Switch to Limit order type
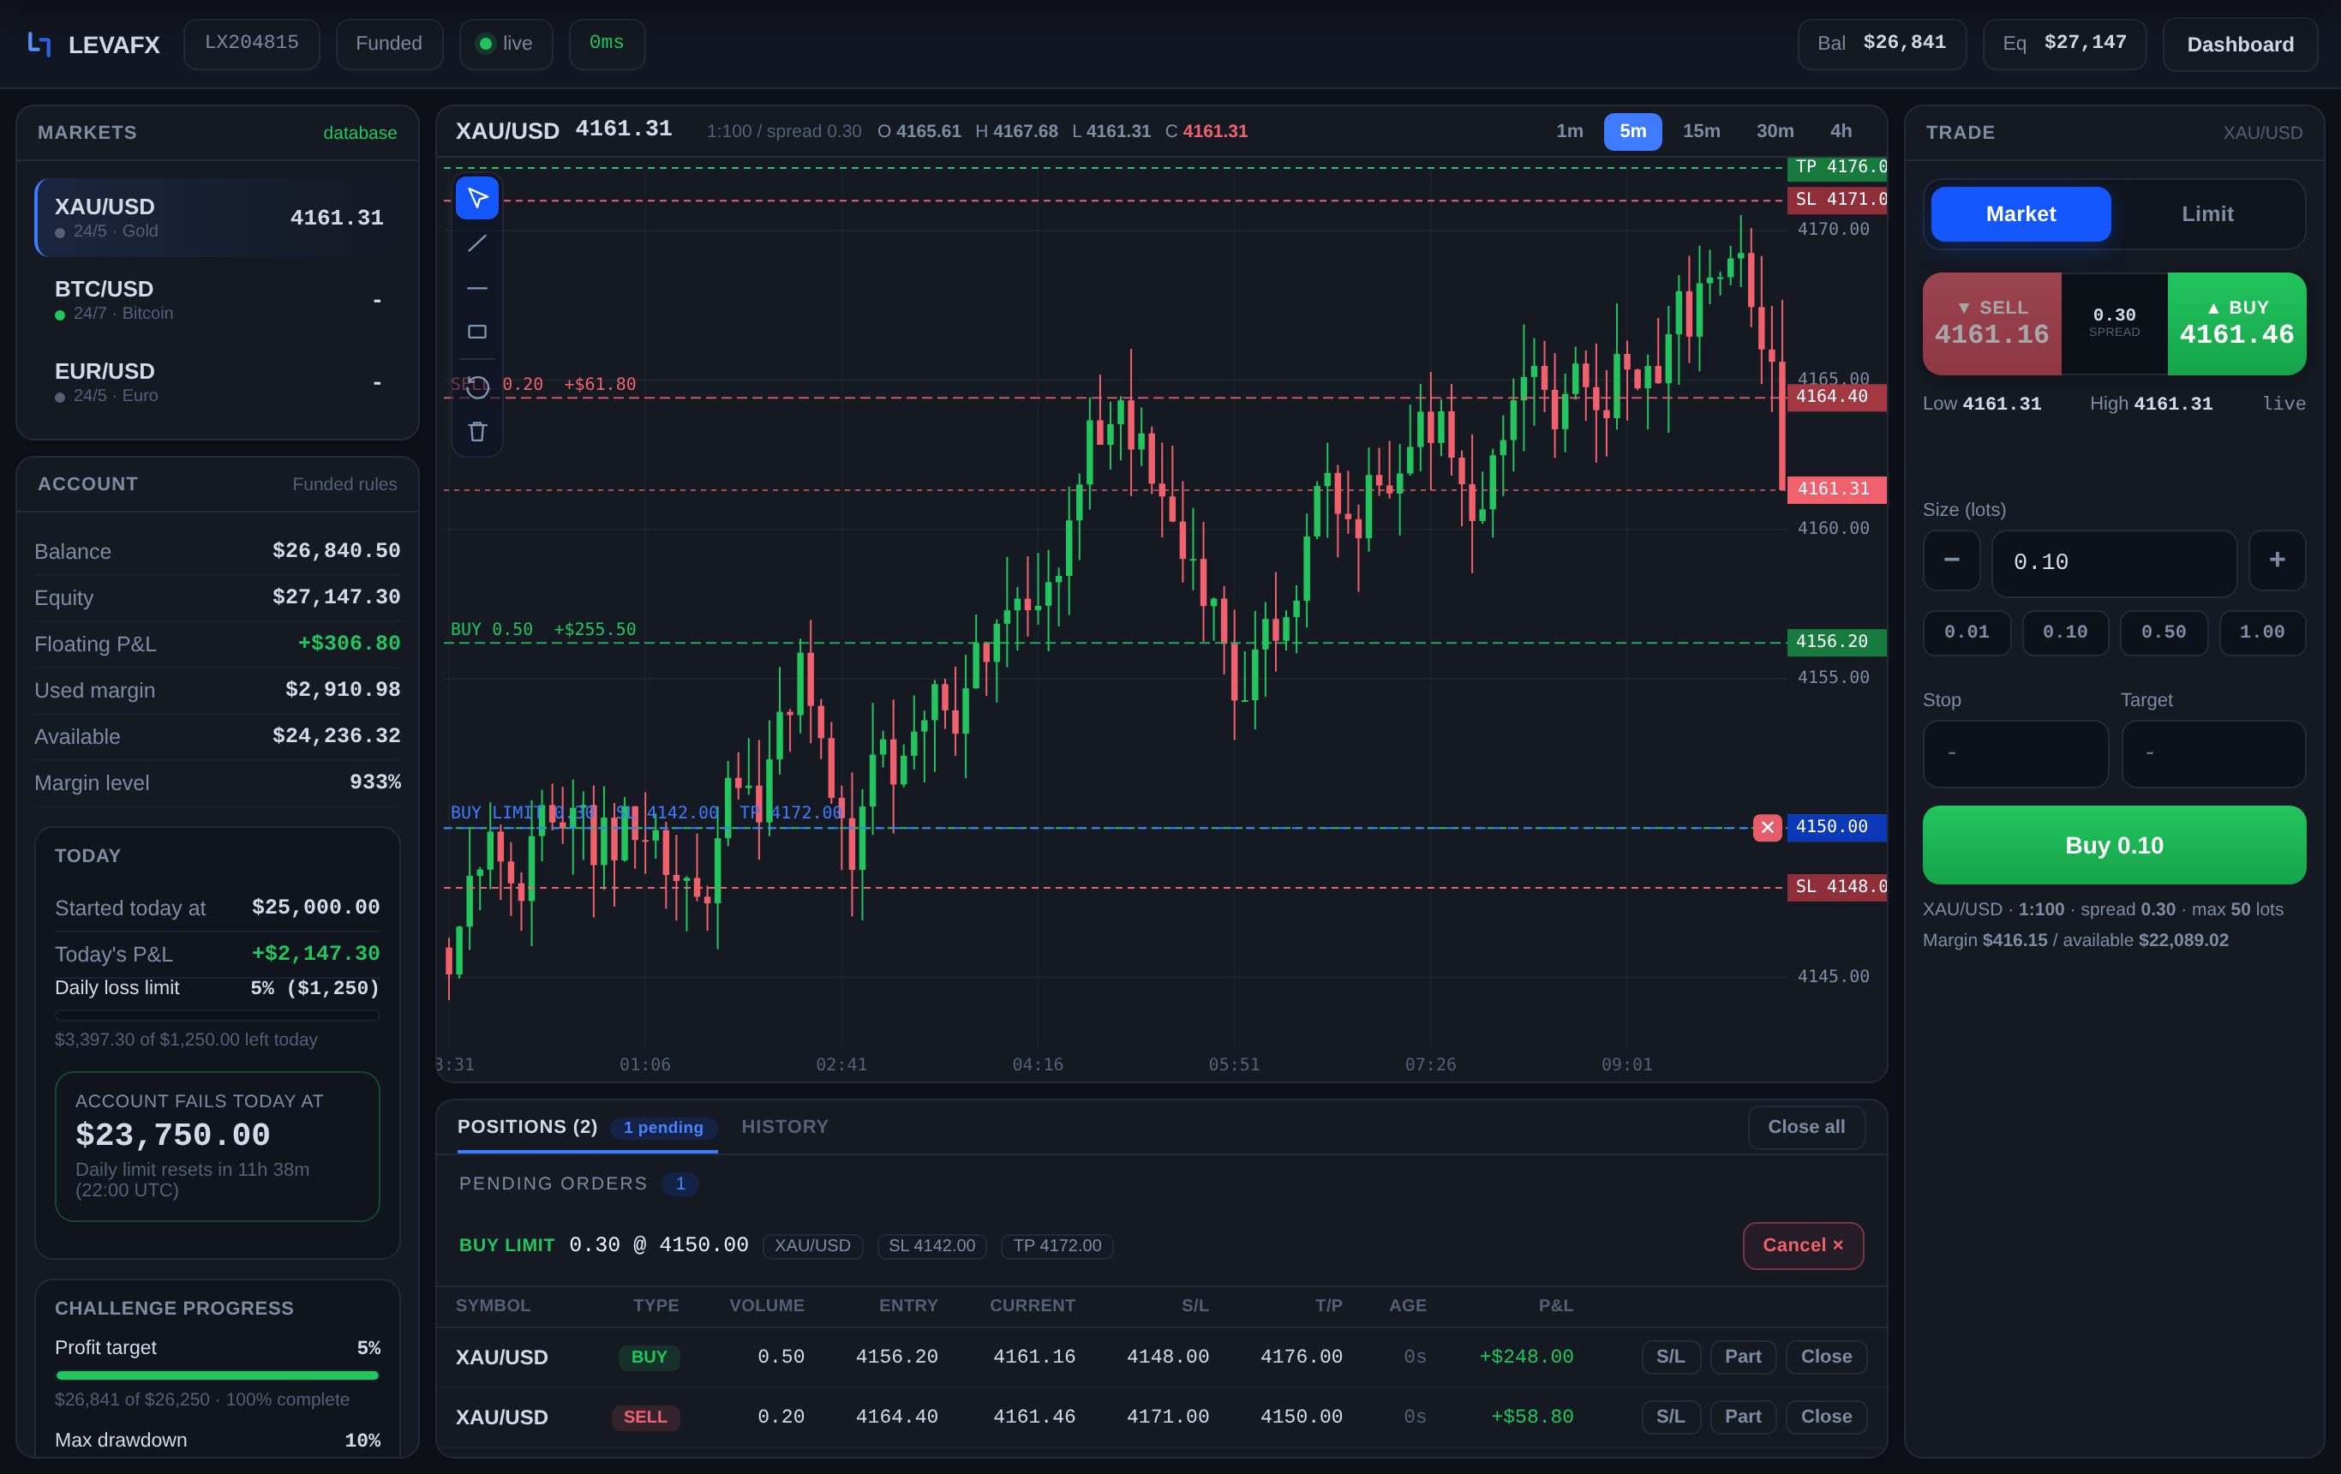Image resolution: width=2341 pixels, height=1474 pixels. click(2206, 214)
